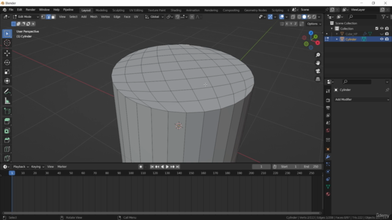The height and width of the screenshot is (220, 392).
Task: Select the Select Box tool
Action: 7,34
